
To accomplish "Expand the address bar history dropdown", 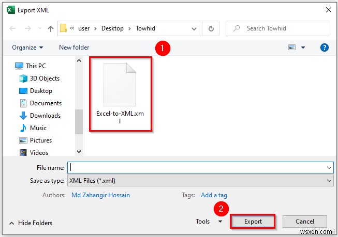I will pos(194,28).
